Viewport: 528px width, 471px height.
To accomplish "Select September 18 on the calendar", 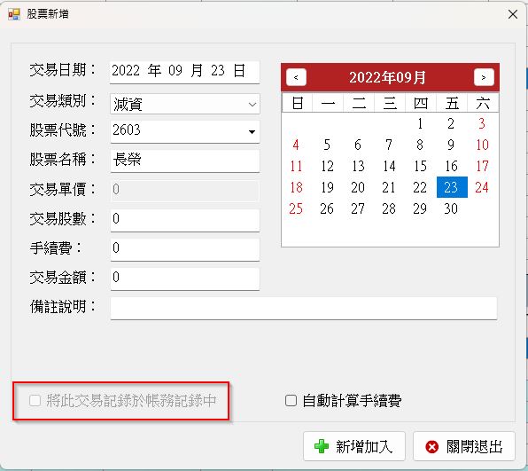I will point(296,187).
